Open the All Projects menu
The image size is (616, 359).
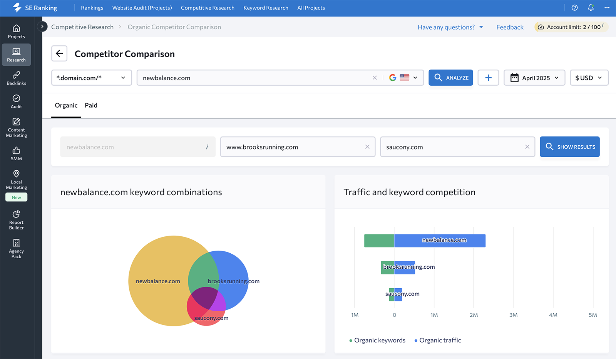click(x=311, y=8)
